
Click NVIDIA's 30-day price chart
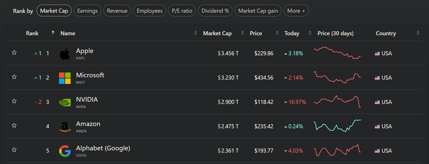tap(337, 101)
